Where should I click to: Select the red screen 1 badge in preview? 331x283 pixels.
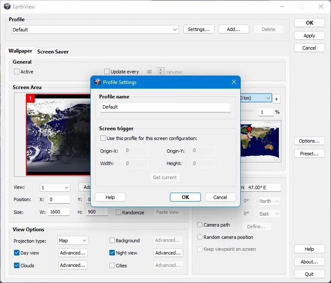pyautogui.click(x=30, y=98)
